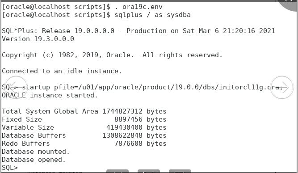Go to the previous image with left arrow
Viewport: 298px width, 173px height.
pos(16,88)
